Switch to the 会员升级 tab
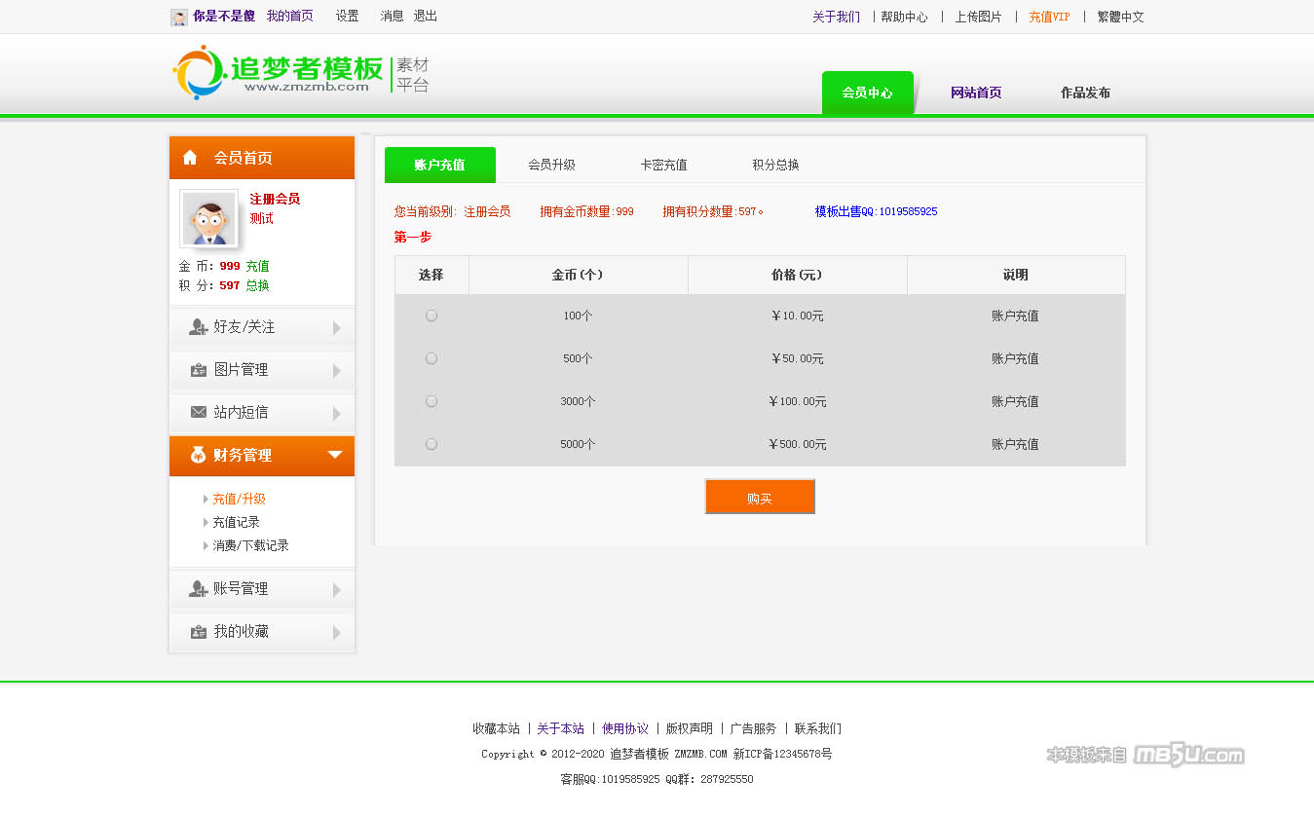The width and height of the screenshot is (1314, 817). 551,165
